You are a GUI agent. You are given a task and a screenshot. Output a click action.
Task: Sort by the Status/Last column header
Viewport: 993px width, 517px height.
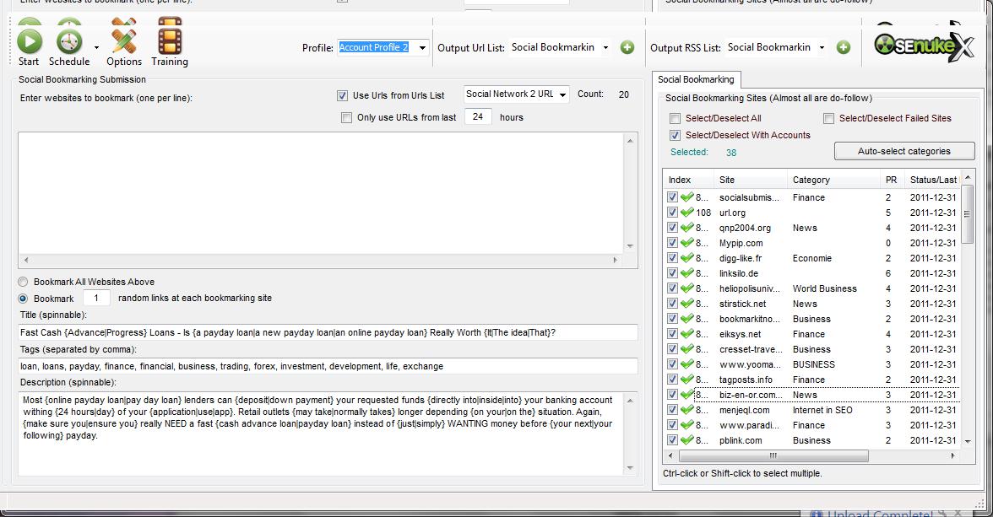coord(932,180)
